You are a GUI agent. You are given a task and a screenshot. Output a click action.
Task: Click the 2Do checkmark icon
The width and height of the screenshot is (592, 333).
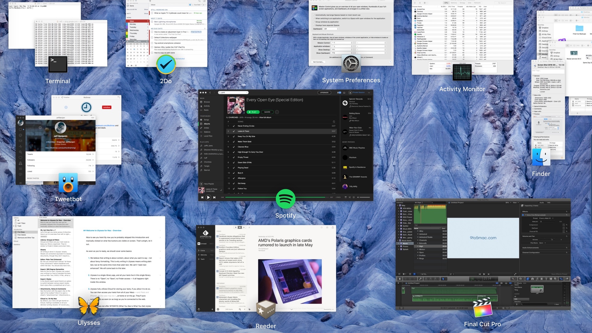tap(166, 64)
